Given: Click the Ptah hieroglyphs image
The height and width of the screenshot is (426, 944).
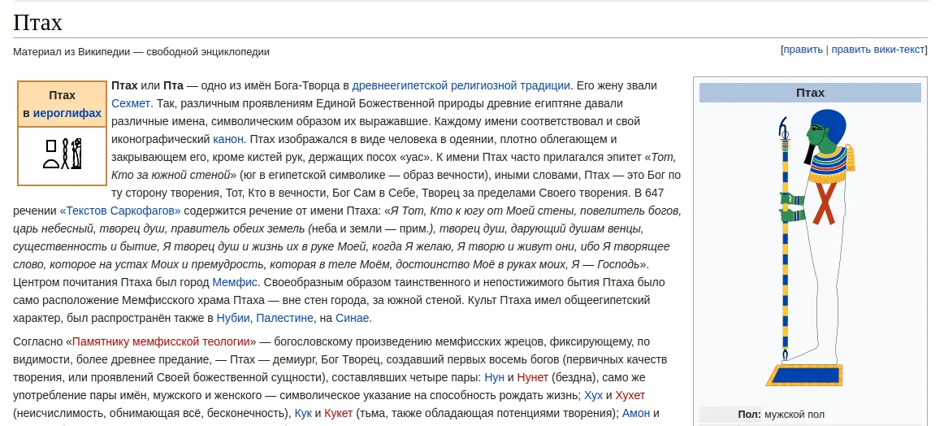Looking at the screenshot, I should pyautogui.click(x=62, y=154).
